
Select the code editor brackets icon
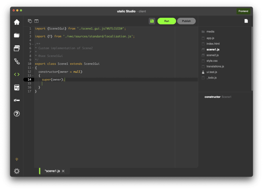point(17,74)
